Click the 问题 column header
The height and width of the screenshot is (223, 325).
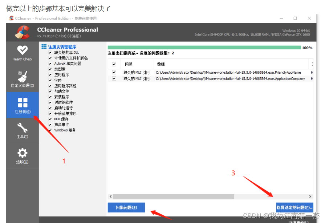(137, 64)
